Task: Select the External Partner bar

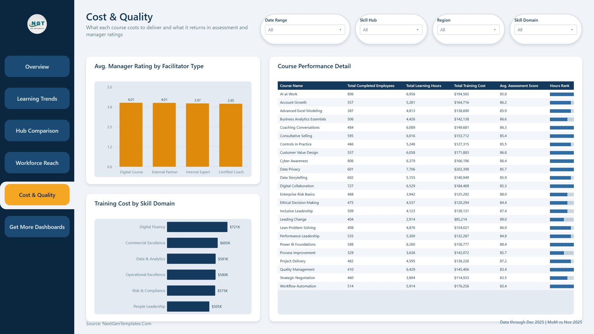Action: click(x=164, y=135)
